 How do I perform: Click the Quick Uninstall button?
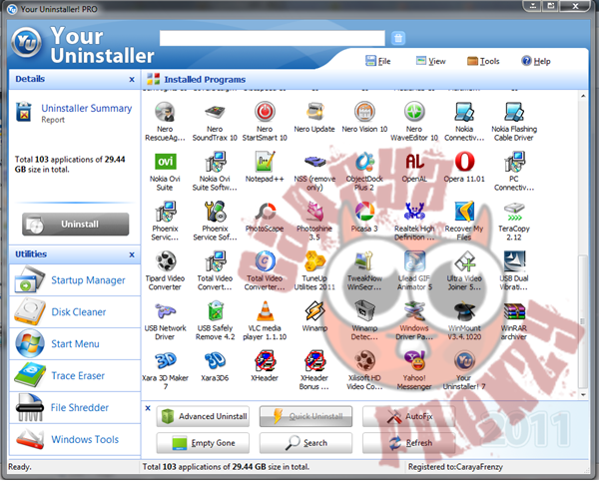(305, 416)
